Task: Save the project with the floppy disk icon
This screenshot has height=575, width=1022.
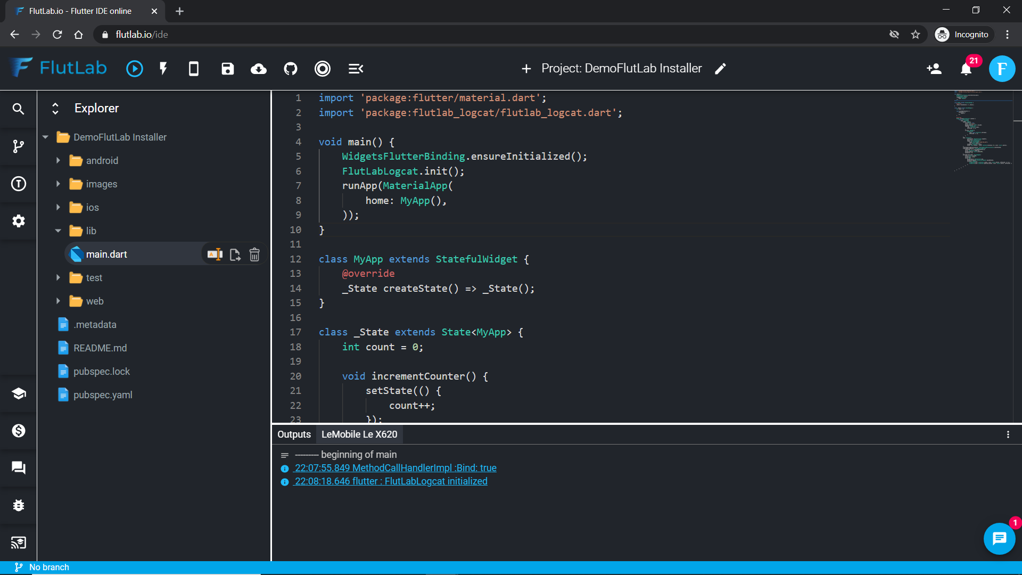Action: click(x=228, y=69)
